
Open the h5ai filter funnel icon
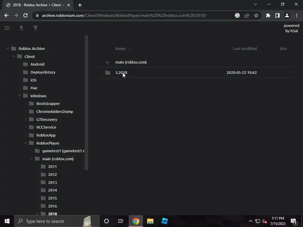(36, 28)
